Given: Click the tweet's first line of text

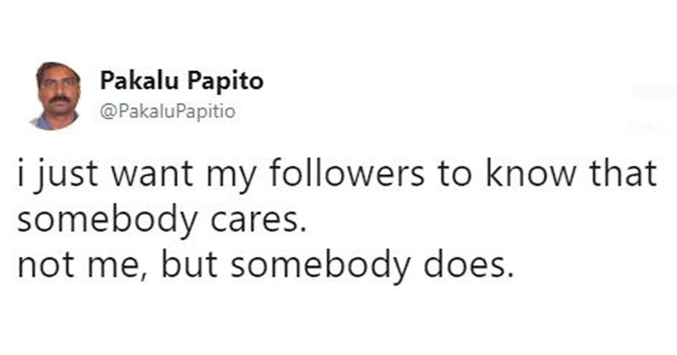Looking at the screenshot, I should tap(336, 177).
